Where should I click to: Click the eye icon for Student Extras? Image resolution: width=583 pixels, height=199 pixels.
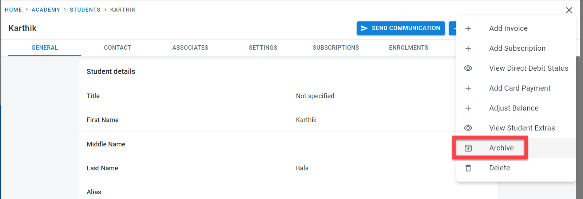pyautogui.click(x=468, y=128)
